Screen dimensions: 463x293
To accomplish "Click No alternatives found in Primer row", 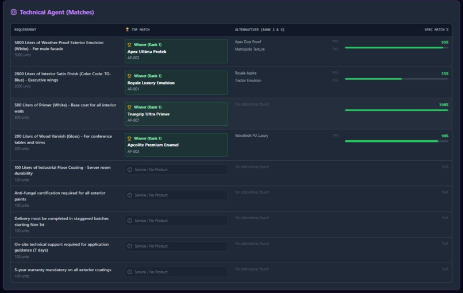I will pos(252,104).
